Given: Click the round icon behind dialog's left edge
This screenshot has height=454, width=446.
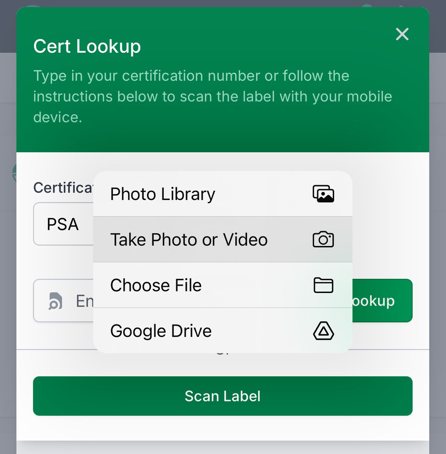Looking at the screenshot, I should pyautogui.click(x=14, y=173).
